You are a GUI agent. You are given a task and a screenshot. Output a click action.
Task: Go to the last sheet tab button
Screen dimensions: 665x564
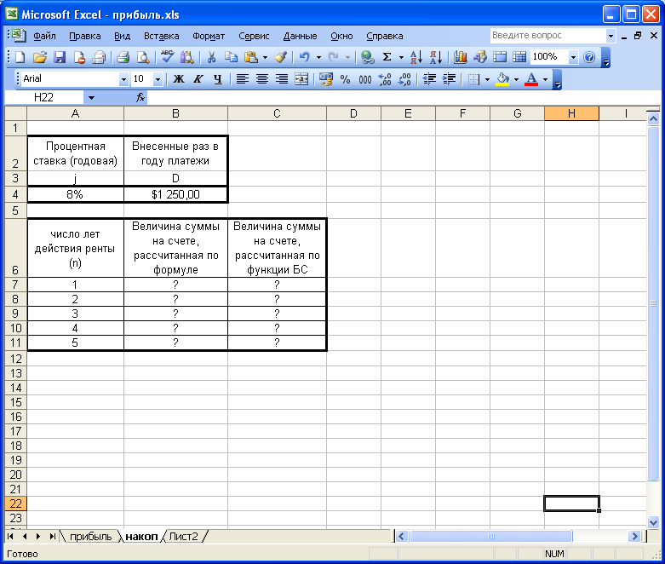point(52,537)
